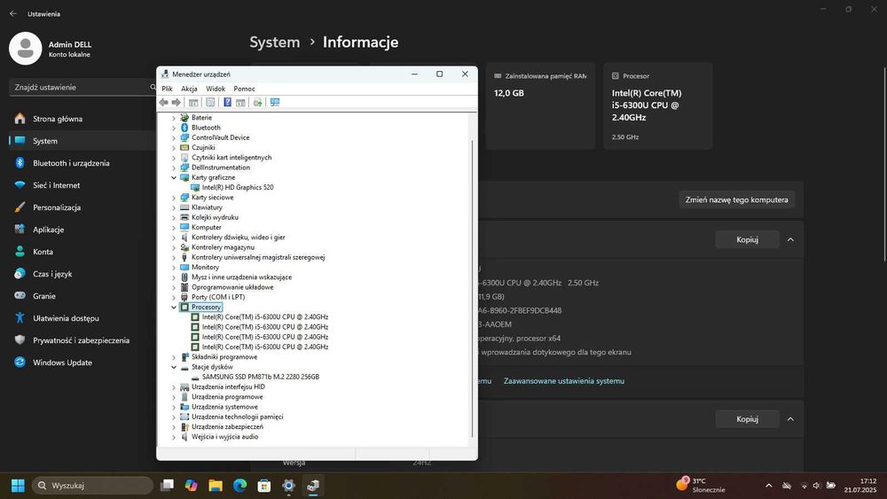Select Składniki programowe item
The width and height of the screenshot is (887, 499).
224,357
